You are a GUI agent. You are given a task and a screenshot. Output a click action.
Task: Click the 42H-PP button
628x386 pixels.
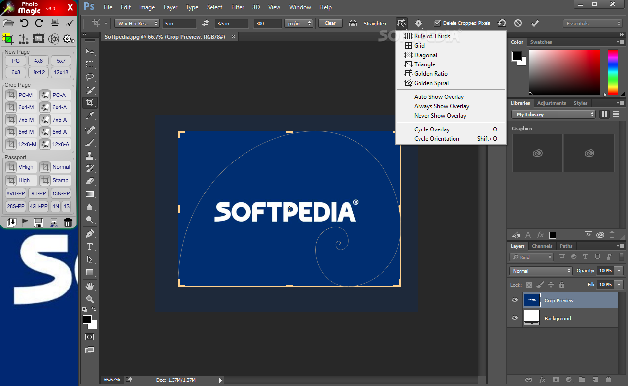click(x=38, y=206)
